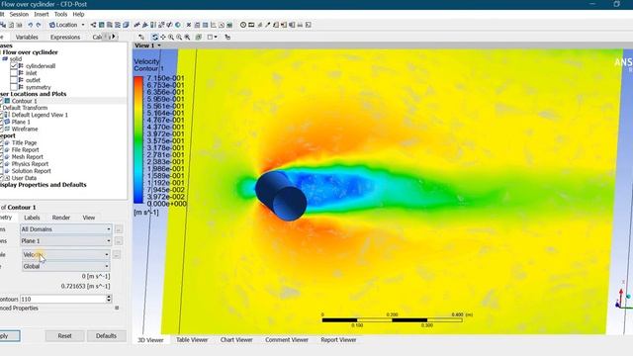This screenshot has height=356, width=633.
Task: Open the Table Viewer tab
Action: click(192, 340)
